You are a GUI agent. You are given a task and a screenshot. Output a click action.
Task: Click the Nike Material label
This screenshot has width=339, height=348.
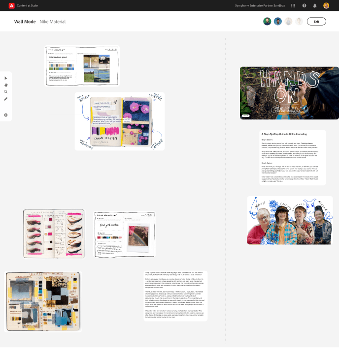(x=53, y=22)
